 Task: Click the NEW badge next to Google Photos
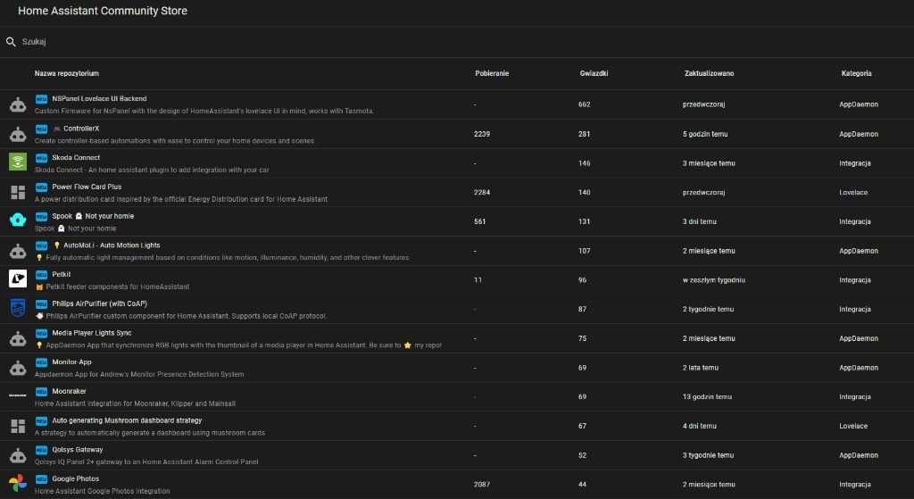41,479
